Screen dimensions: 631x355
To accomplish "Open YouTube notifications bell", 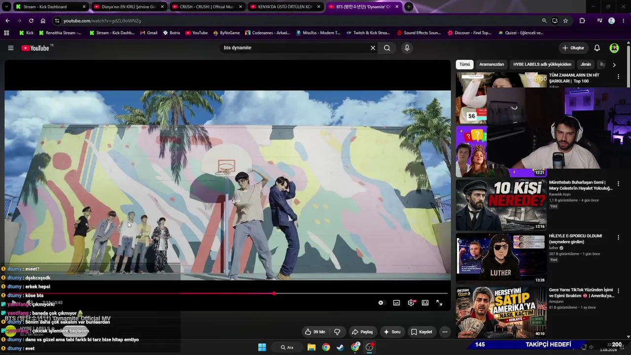I will 597,48.
